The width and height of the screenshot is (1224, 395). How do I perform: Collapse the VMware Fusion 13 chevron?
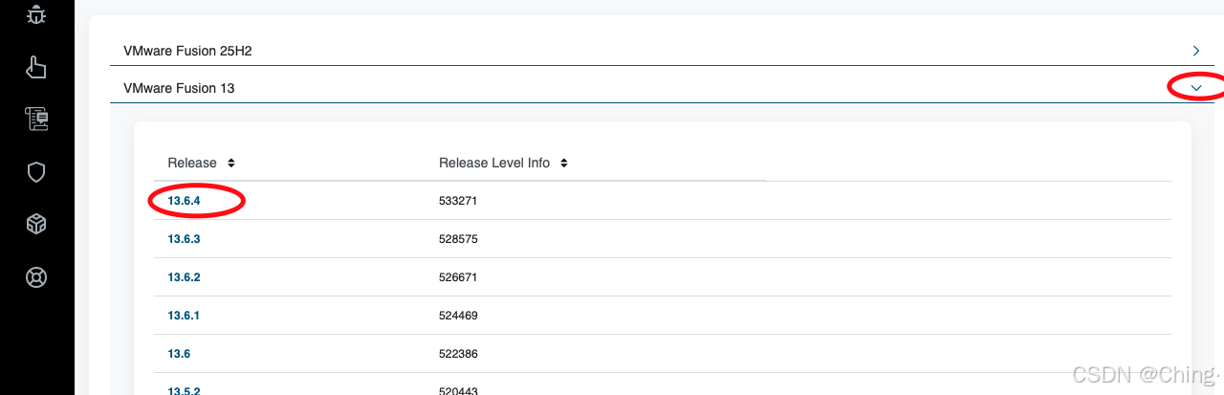(1195, 88)
